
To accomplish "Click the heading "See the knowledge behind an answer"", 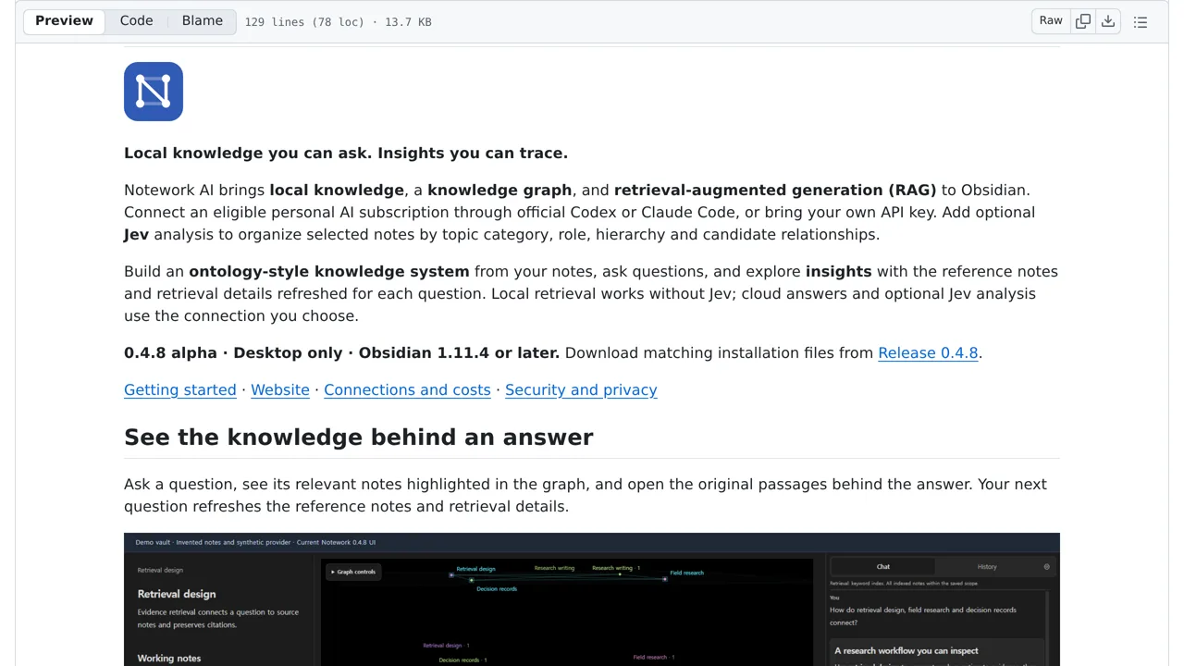I will click(x=359, y=438).
